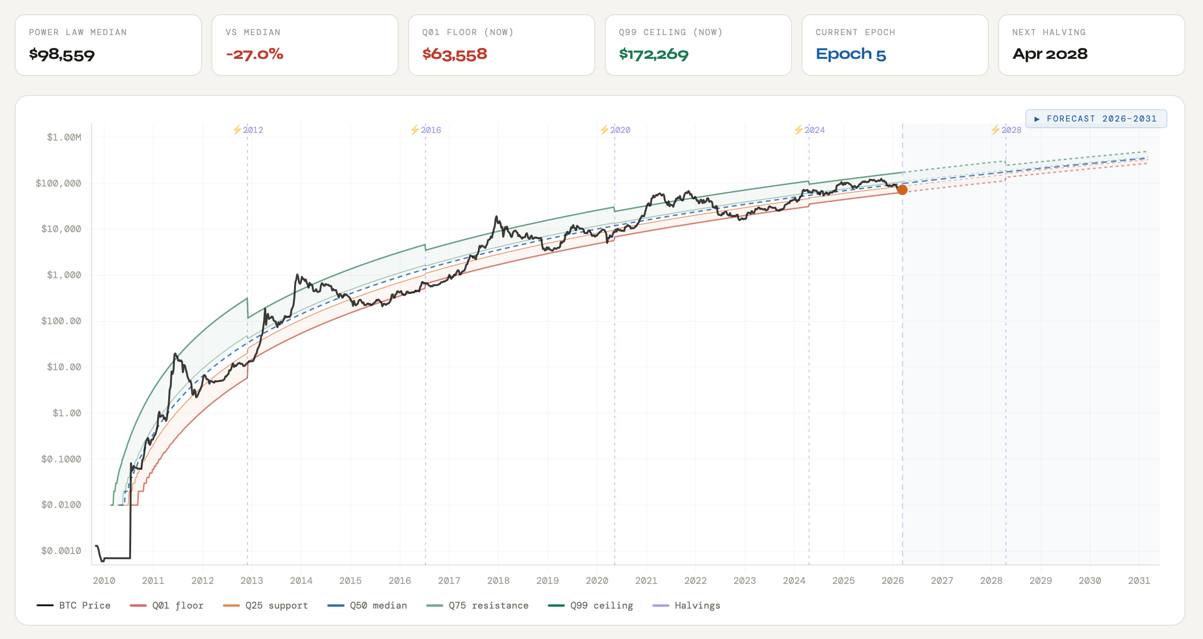This screenshot has height=639, width=1203.
Task: Hide Q75 resistance line via legend
Action: pos(477,605)
